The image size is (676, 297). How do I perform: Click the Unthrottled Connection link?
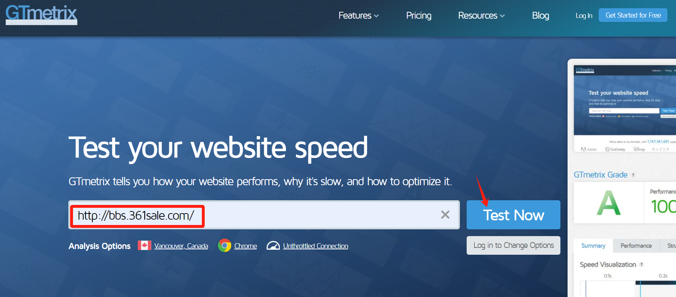click(316, 246)
